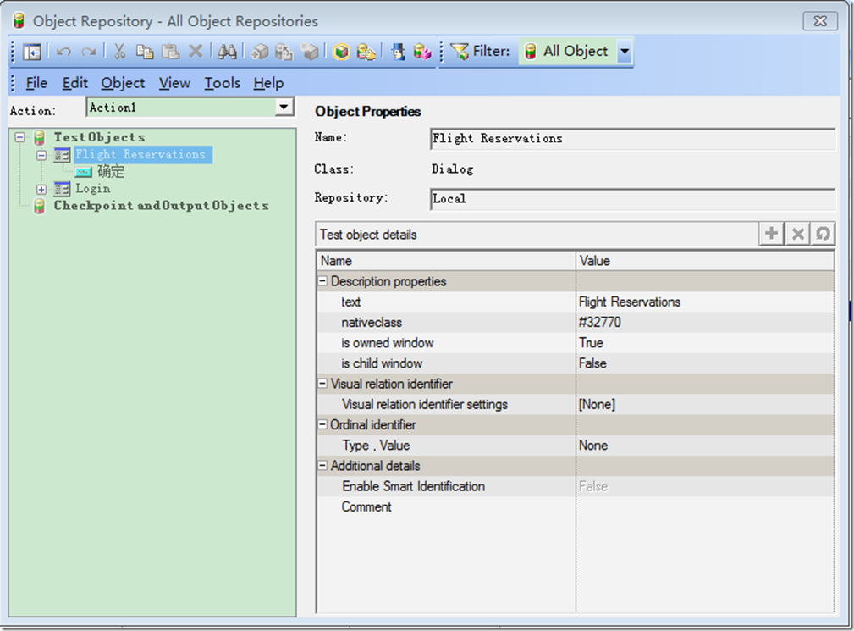The height and width of the screenshot is (631, 854).
Task: Click the Undo toolbar icon
Action: [x=63, y=52]
